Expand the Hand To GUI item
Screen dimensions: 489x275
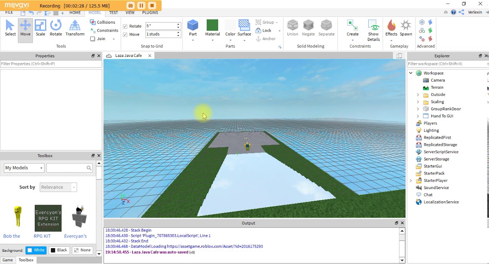(418, 116)
